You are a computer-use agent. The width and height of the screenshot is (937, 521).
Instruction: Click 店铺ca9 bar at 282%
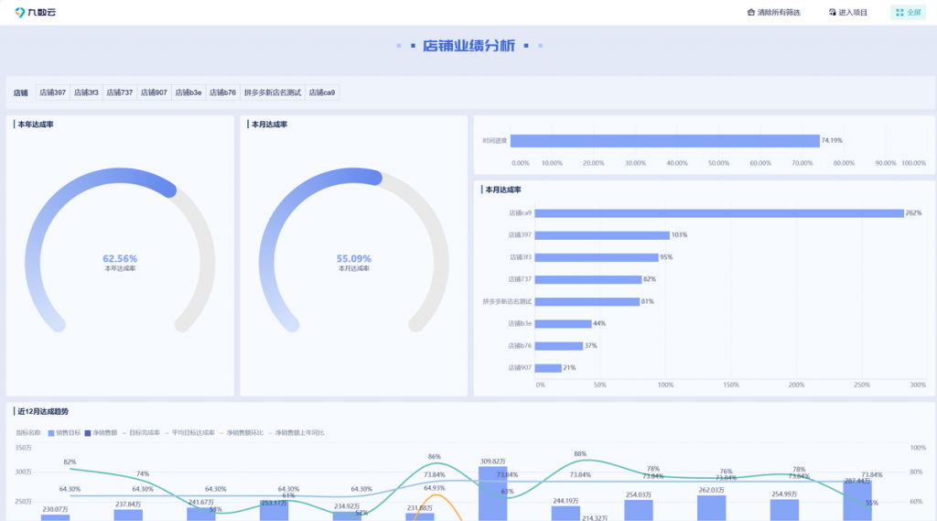718,212
